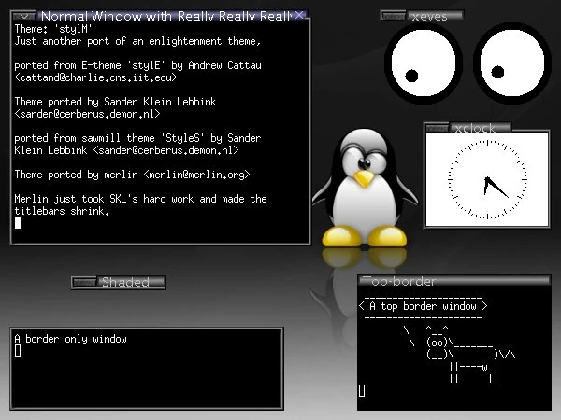Click the '<cattand@charlie.cns.iit.edu>' address
The height and width of the screenshot is (420, 561).
point(95,77)
